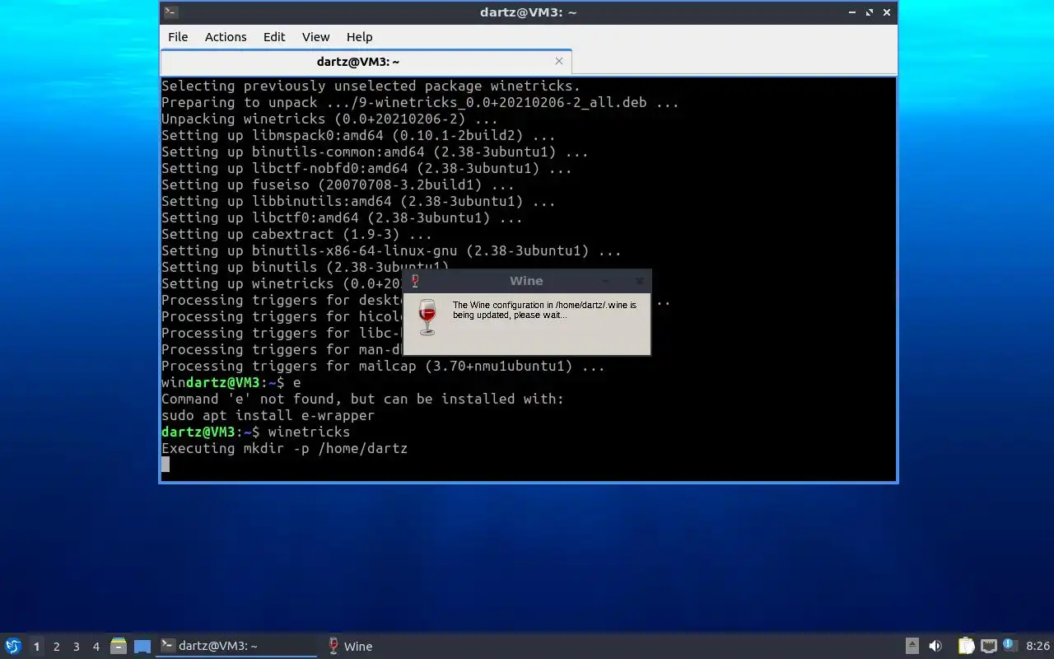Click the terminal cursor block
Screen dimensions: 1054x659
pos(166,465)
